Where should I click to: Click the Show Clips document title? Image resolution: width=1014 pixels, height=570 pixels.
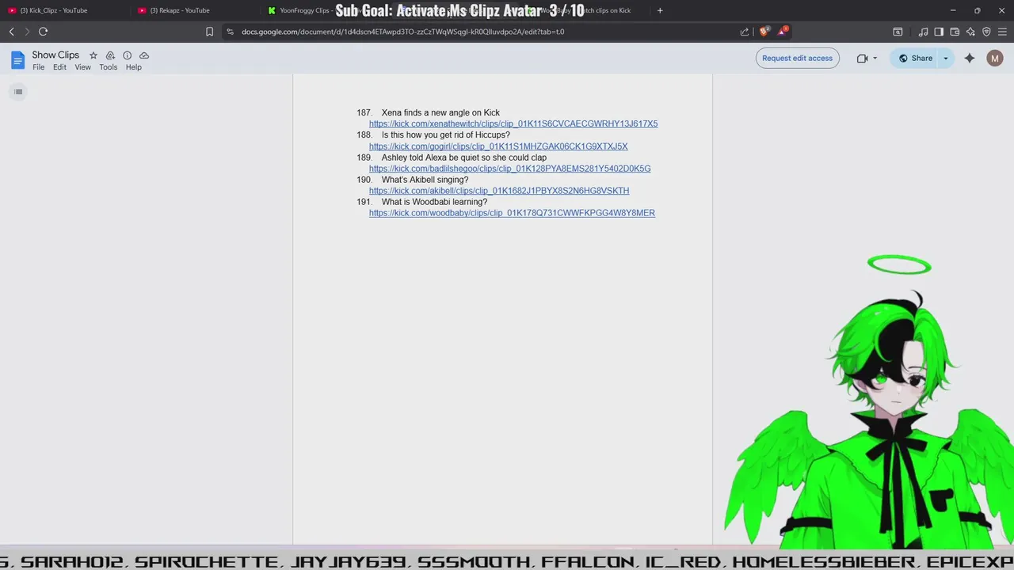[55, 55]
